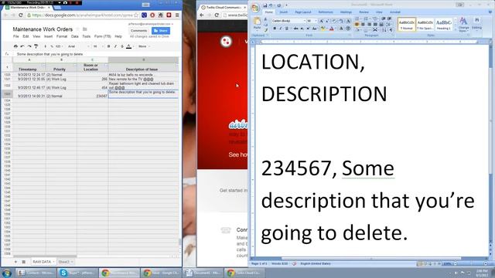Screen dimensions: 495x278
Task: Redo action in Google Sheets toolbar
Action: pyautogui.click(x=29, y=46)
